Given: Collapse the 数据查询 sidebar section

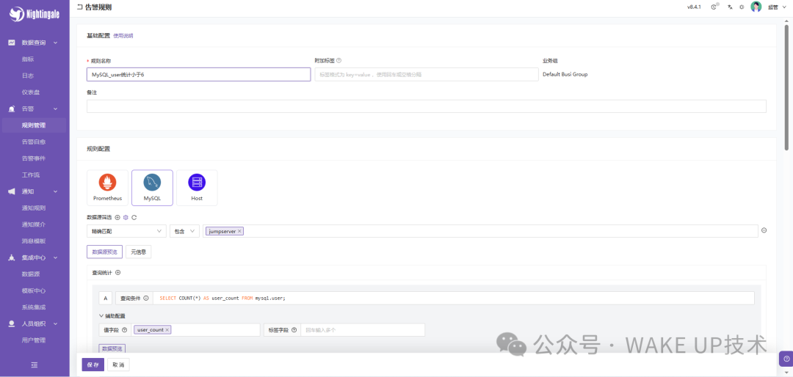Looking at the screenshot, I should [56, 43].
